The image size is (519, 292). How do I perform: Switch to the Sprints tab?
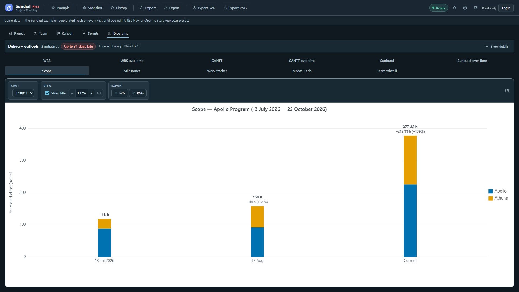pos(91,34)
